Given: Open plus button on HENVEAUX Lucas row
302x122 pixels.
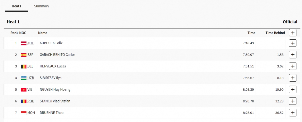Looking at the screenshot, I should [x=292, y=66].
